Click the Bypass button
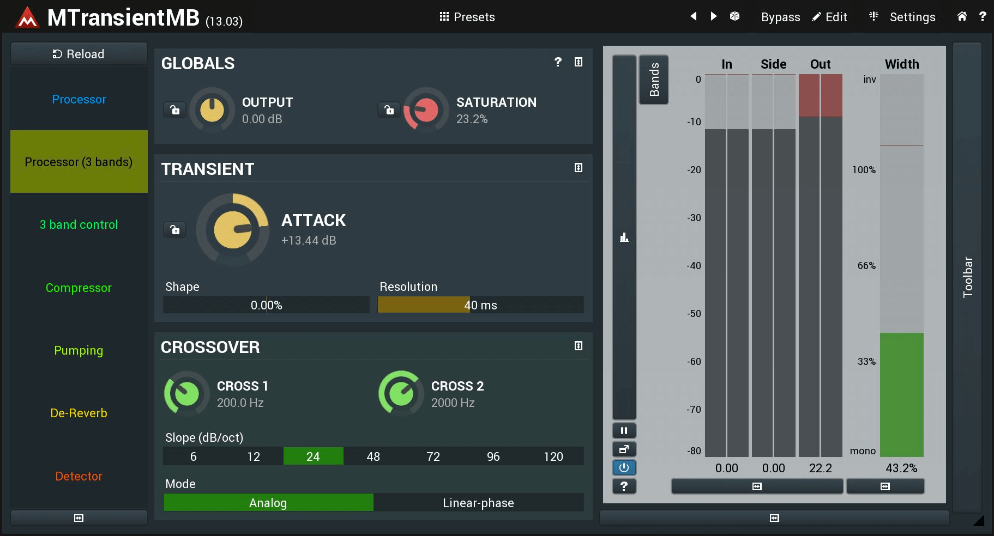 [780, 16]
